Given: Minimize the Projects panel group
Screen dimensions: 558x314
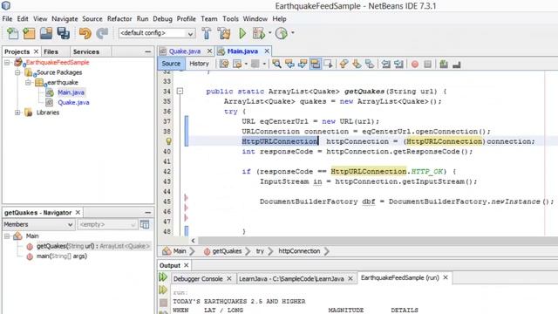Looking at the screenshot, I should click(x=148, y=52).
